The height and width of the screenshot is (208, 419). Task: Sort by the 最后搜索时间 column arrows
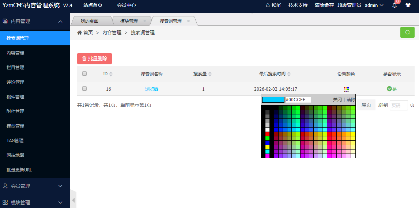pyautogui.click(x=289, y=74)
